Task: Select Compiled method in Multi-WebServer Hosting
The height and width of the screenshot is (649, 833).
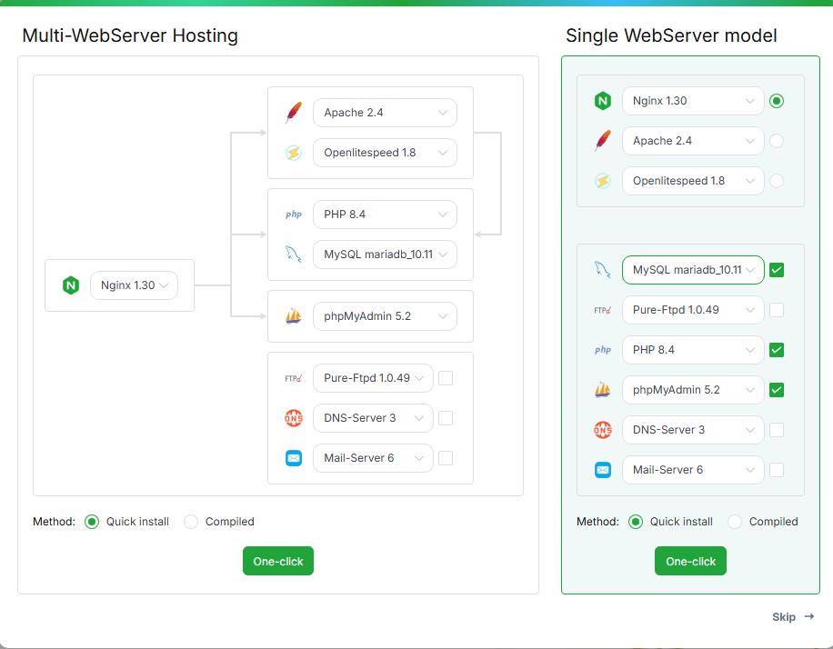Action: coord(191,522)
